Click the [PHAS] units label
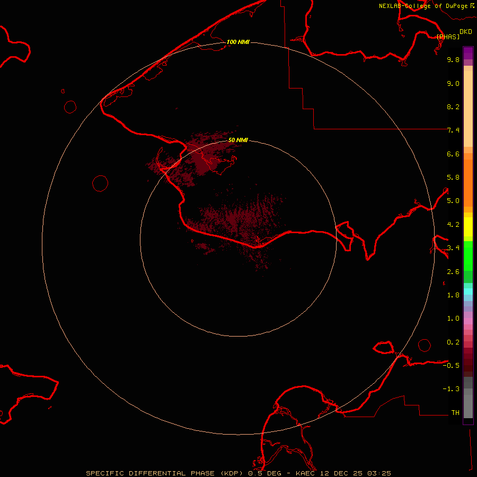This screenshot has height=477, width=477. (448, 37)
